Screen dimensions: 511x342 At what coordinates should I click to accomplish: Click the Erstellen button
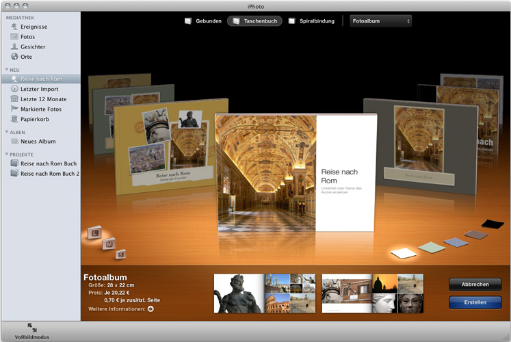point(475,302)
